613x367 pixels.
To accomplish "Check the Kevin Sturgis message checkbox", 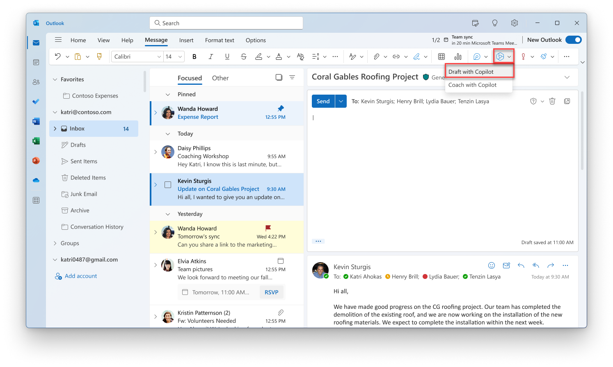I will tap(168, 185).
